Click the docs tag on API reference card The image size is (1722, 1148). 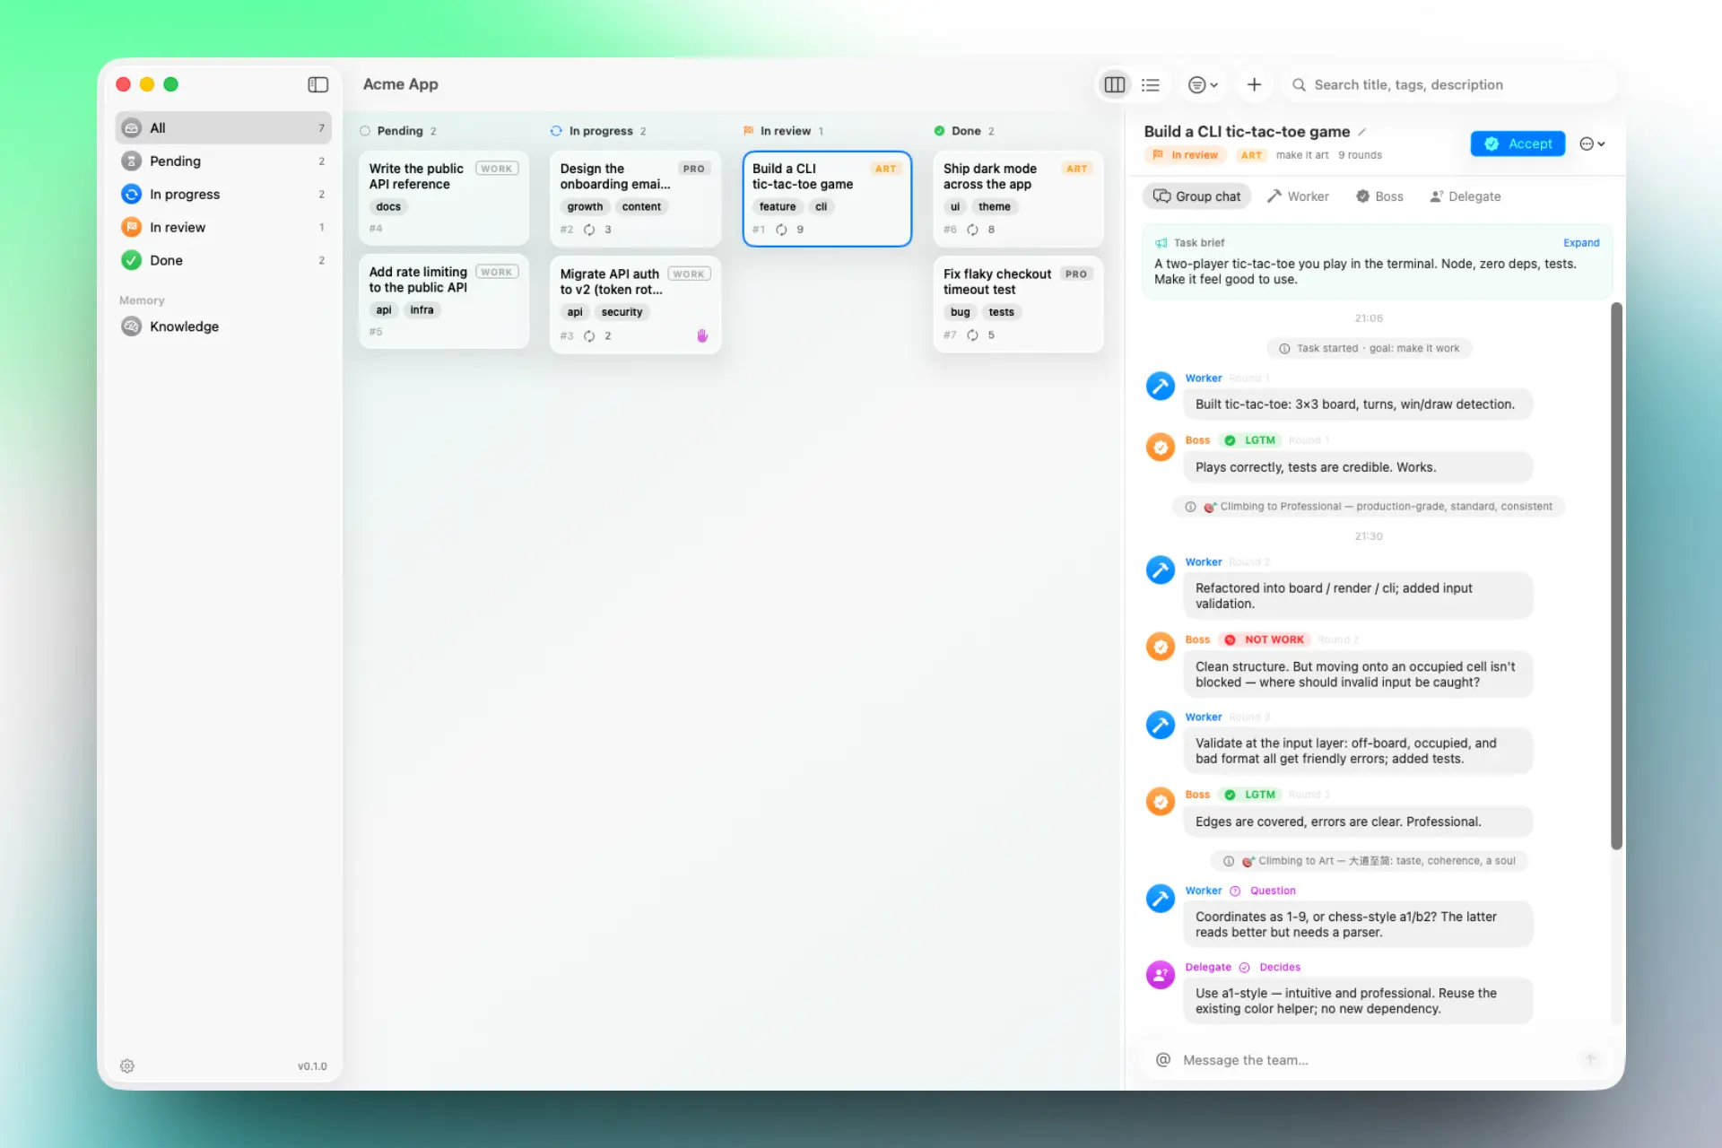pos(388,206)
